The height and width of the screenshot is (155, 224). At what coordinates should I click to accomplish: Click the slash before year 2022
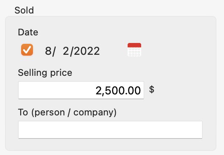72,51
